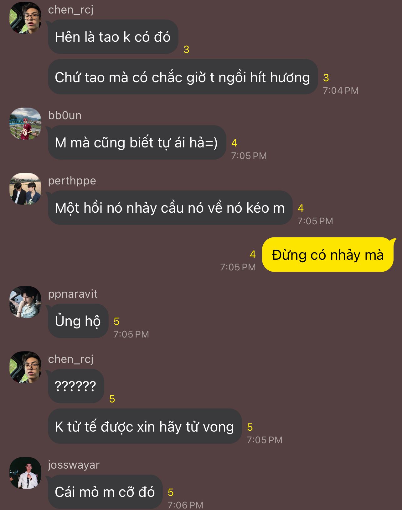Tap the username bb0un

tap(65, 115)
